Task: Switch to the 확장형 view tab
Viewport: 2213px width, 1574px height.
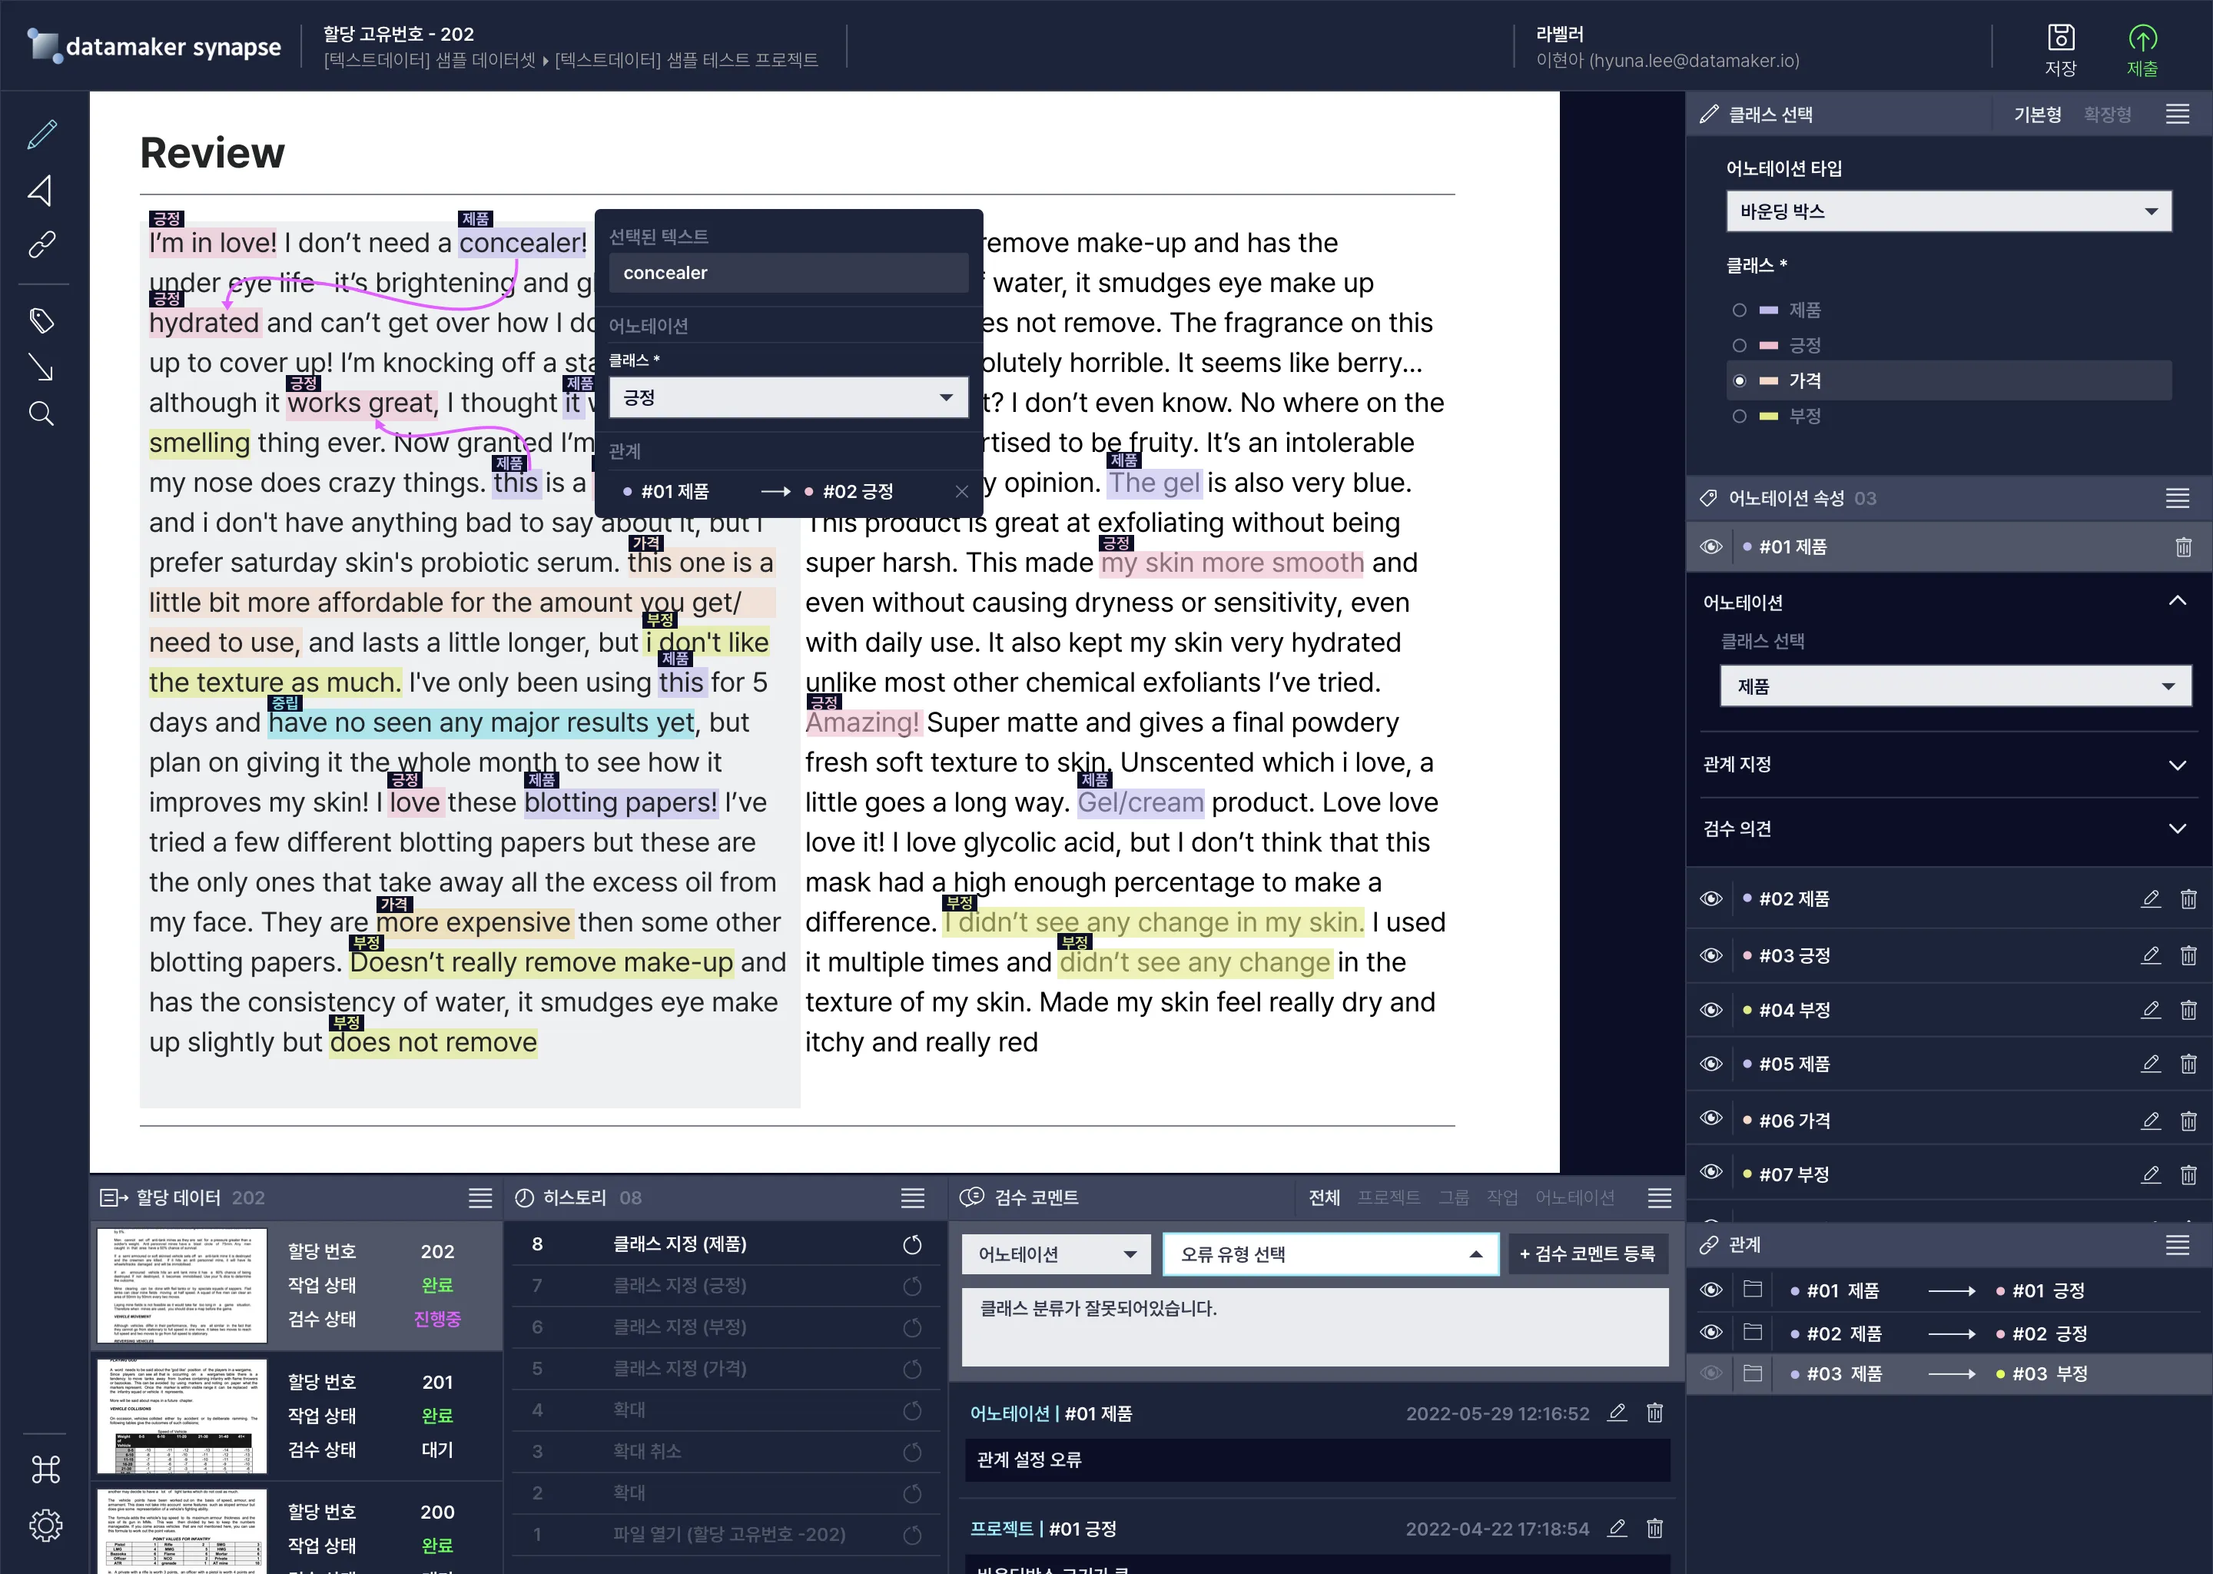Action: pos(2106,115)
